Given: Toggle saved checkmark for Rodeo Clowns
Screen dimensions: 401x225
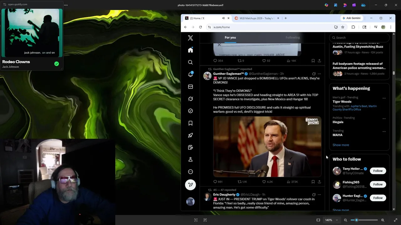Looking at the screenshot, I should coord(56,64).
